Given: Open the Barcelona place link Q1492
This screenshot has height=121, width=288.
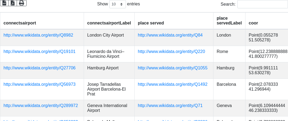Looking at the screenshot, I should point(173,84).
